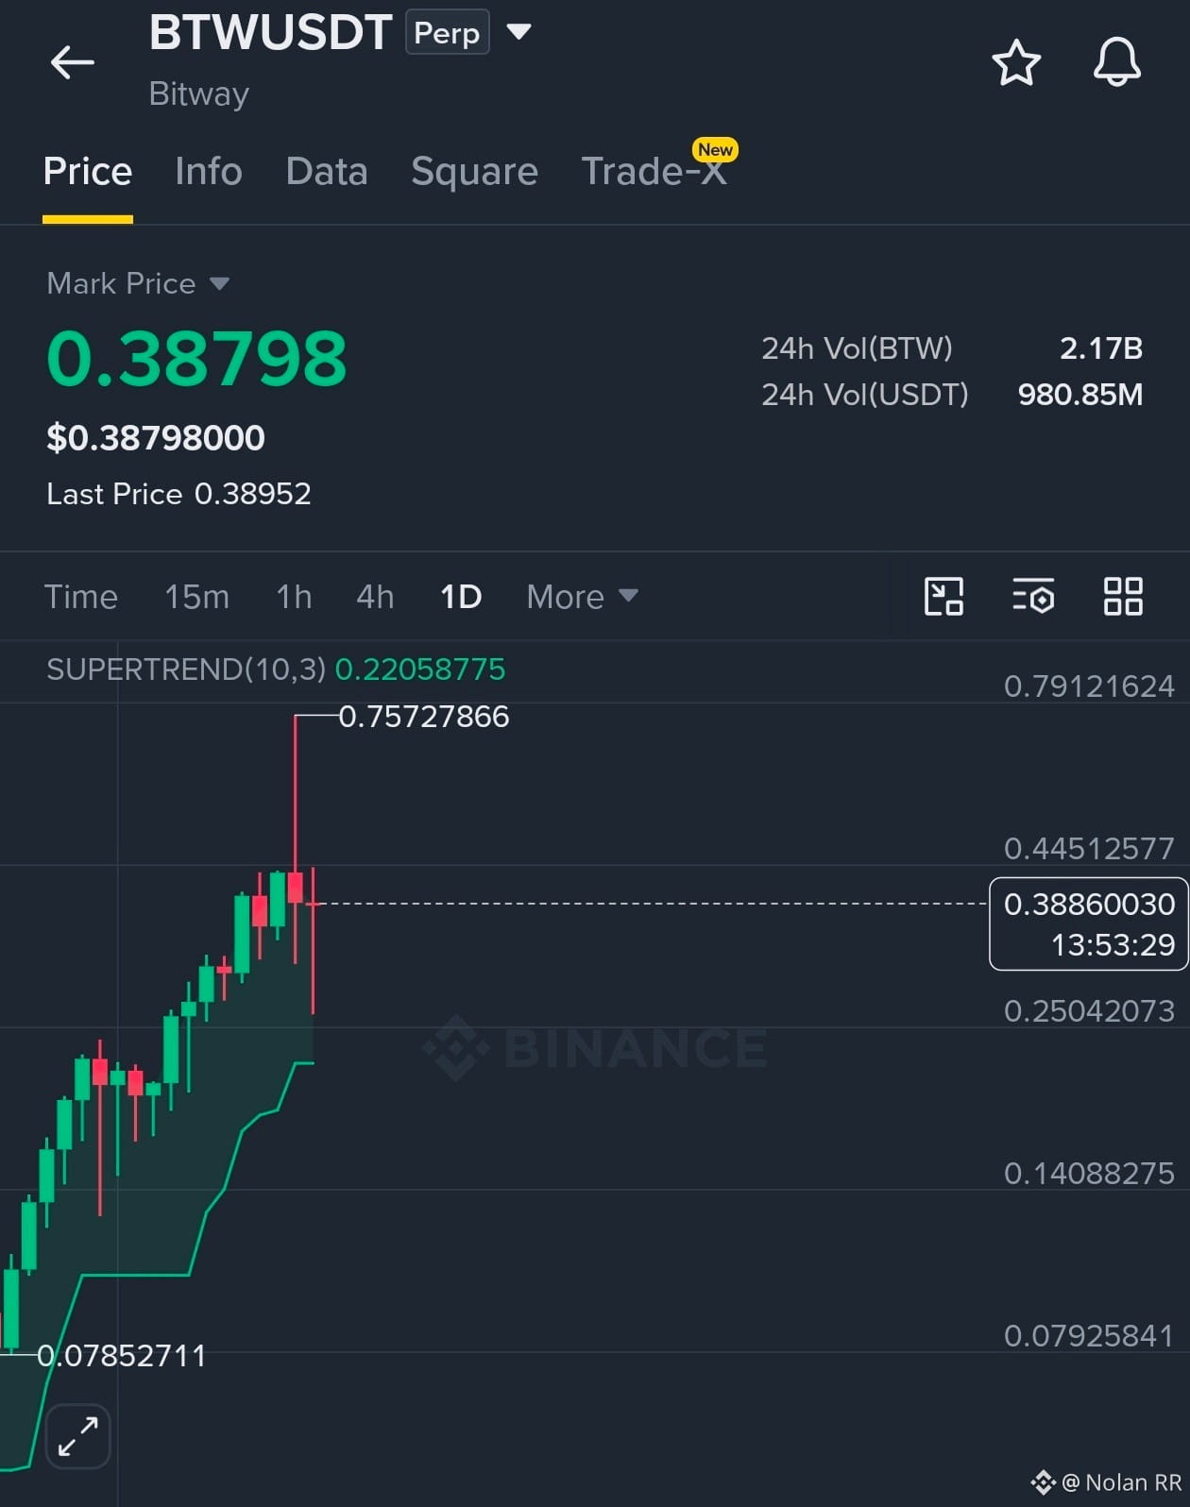
Task: Open the Trade-X tab
Action: pyautogui.click(x=654, y=172)
